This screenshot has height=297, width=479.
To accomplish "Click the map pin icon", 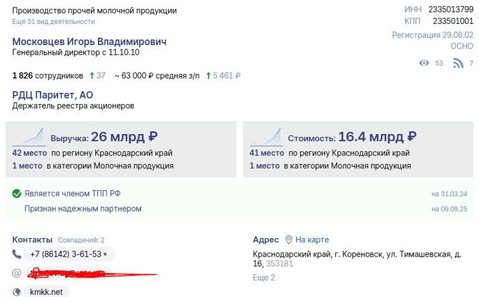I will click(289, 240).
